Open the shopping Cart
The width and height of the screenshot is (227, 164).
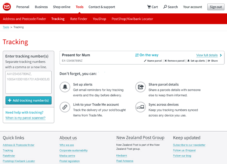coord(152,7)
